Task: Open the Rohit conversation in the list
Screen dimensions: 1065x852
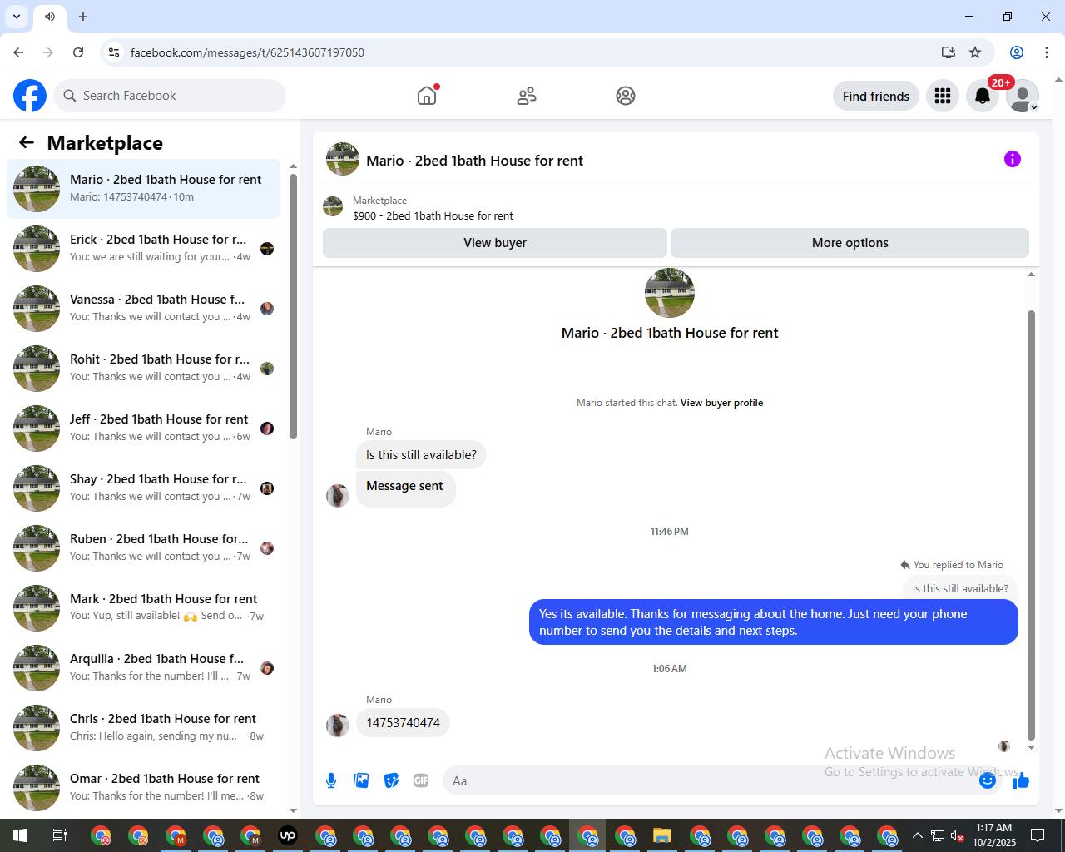Action: [143, 369]
